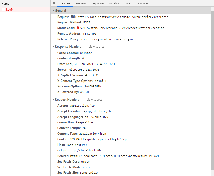Select the BPMLOADER cookie value
Screen dimensions: 214x176
coord(98,139)
